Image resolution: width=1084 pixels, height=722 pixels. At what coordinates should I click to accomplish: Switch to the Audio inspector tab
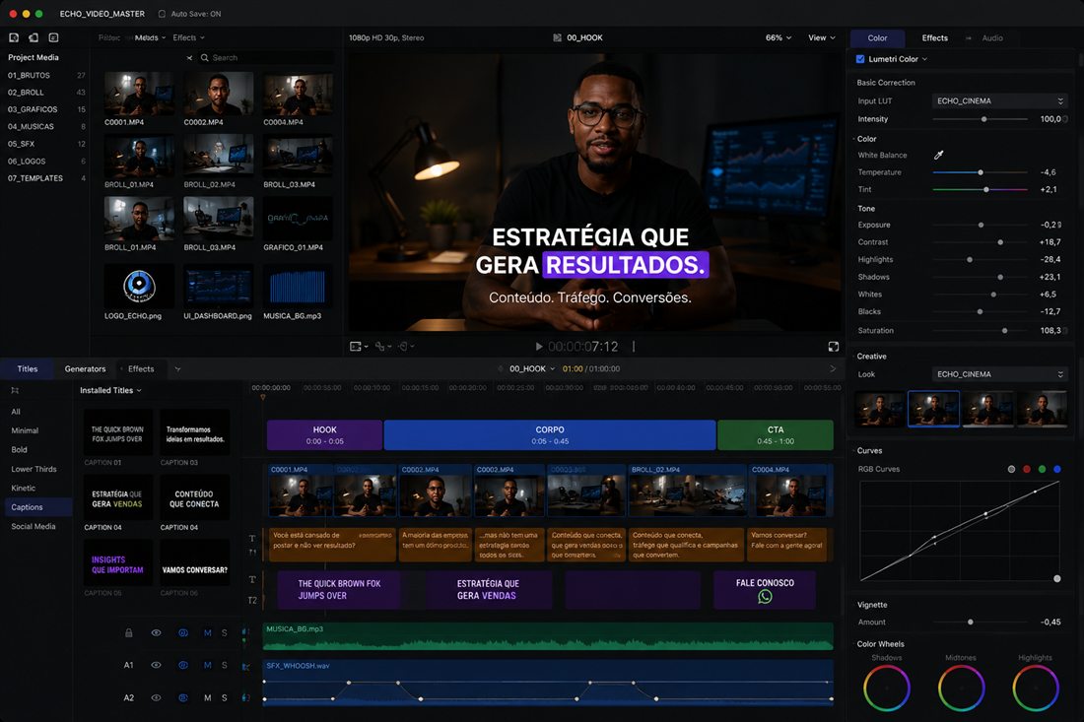pyautogui.click(x=992, y=38)
